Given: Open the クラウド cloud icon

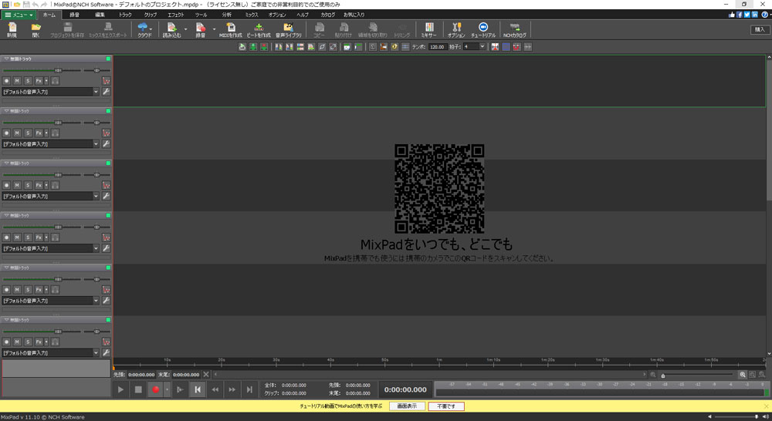Looking at the screenshot, I should point(144,29).
